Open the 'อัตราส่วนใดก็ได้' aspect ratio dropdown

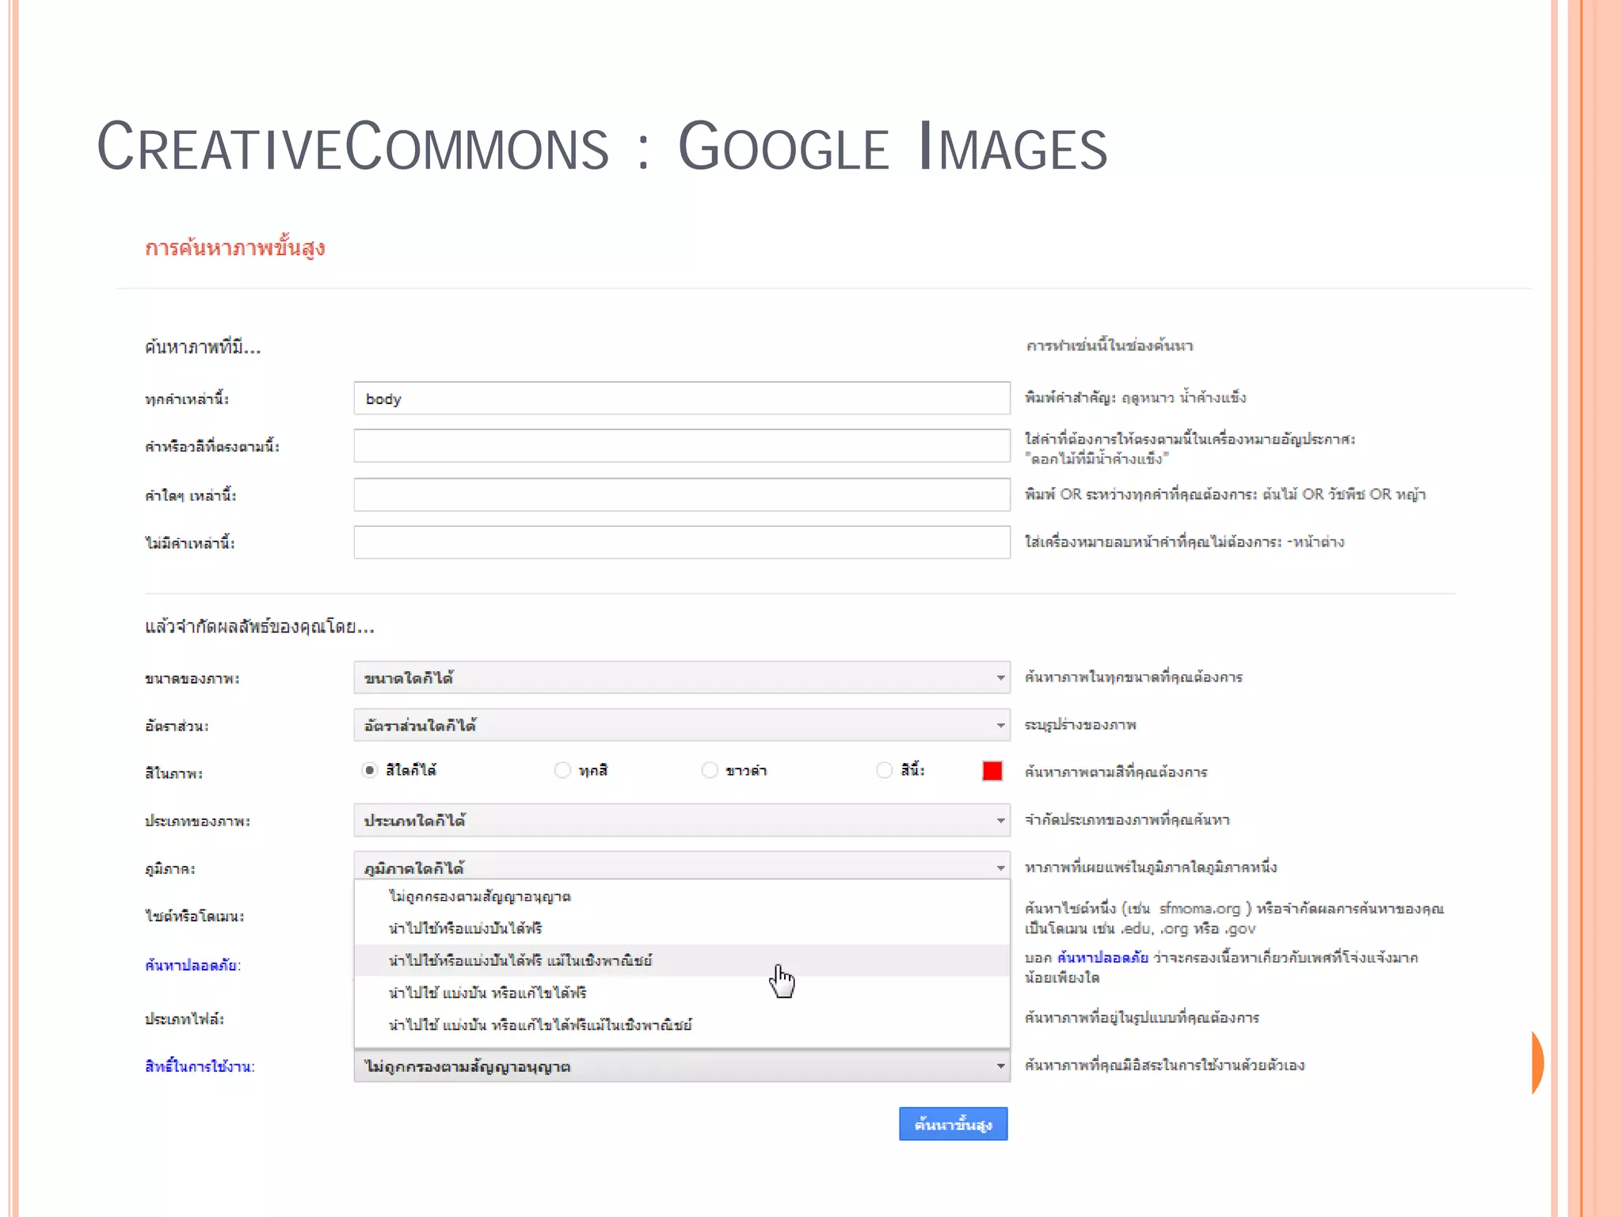pyautogui.click(x=682, y=725)
